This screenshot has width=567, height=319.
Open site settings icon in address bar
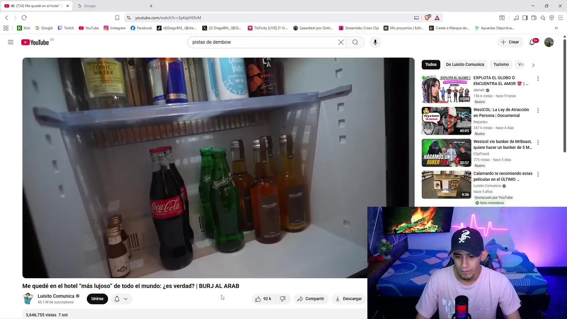click(x=128, y=18)
